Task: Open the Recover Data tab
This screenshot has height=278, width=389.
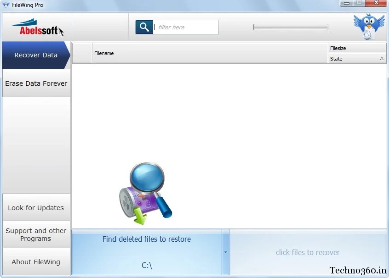Action: [36, 55]
